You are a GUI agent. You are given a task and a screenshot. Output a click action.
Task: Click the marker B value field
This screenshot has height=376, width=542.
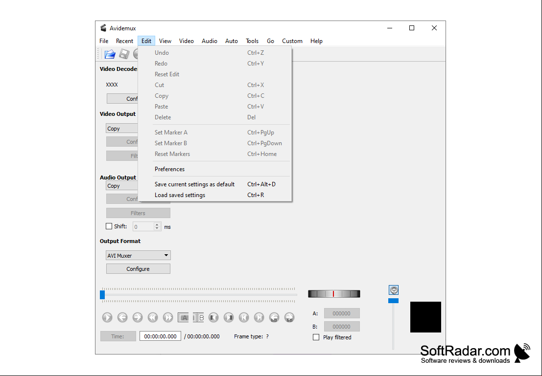tap(342, 326)
